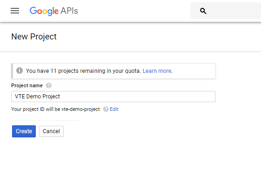Viewport: 261px width, 194px height.
Task: Click the APIs word in header
Action: point(69,11)
